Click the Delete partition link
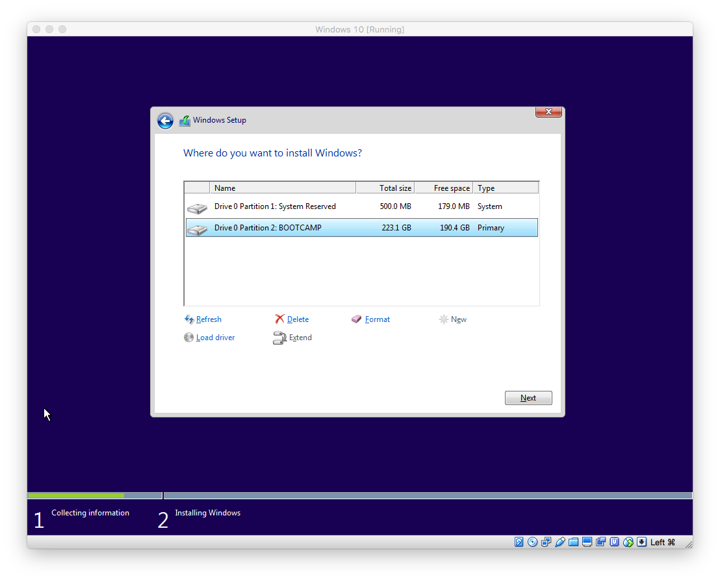 [x=298, y=319]
